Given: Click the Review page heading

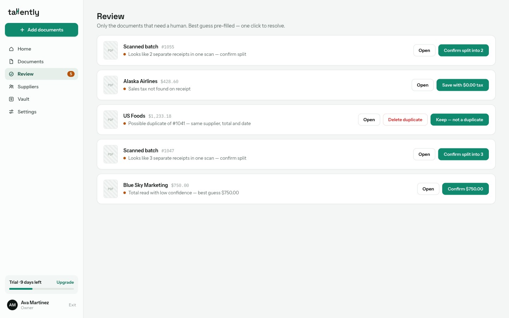Looking at the screenshot, I should [111, 16].
